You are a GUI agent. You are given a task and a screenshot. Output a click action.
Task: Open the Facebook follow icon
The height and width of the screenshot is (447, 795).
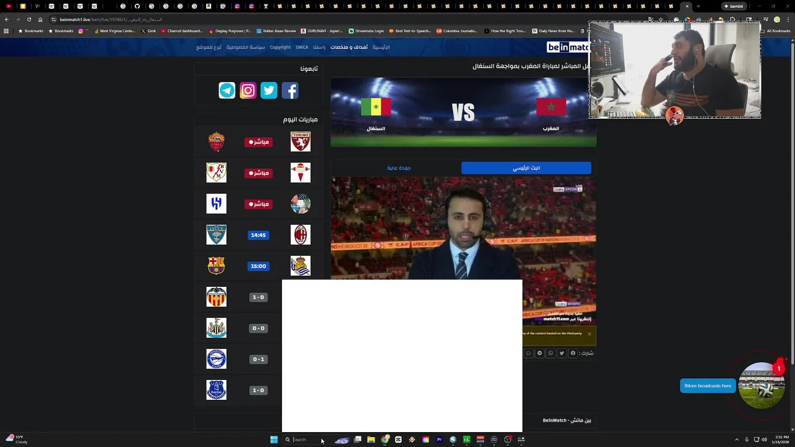[290, 91]
